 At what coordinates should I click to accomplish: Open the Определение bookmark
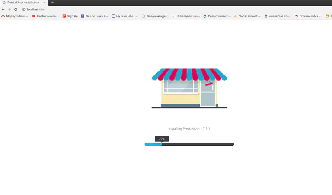tap(186, 16)
